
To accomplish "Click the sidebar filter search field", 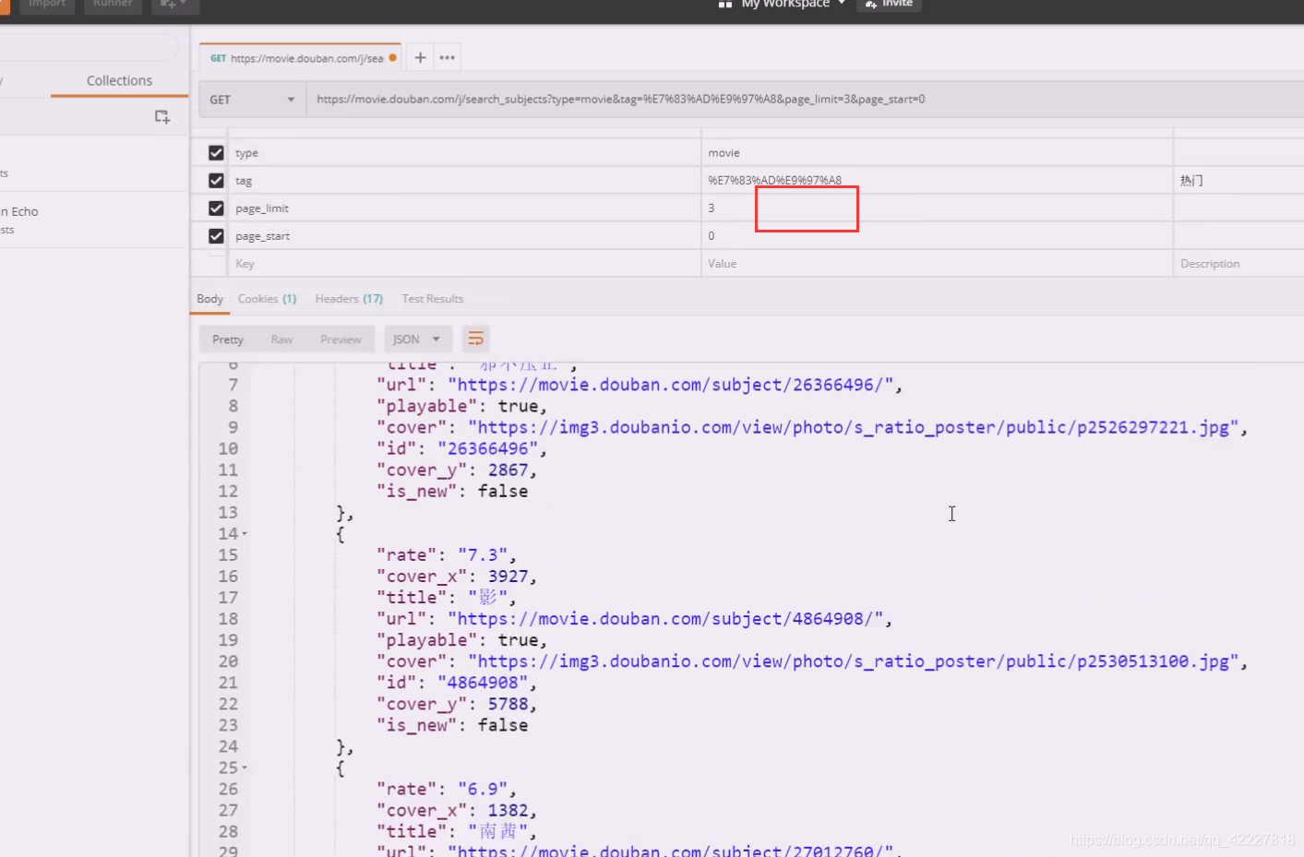I will [x=90, y=47].
